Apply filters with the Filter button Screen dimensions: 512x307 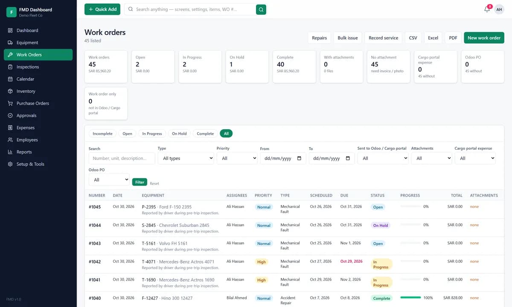tap(140, 182)
